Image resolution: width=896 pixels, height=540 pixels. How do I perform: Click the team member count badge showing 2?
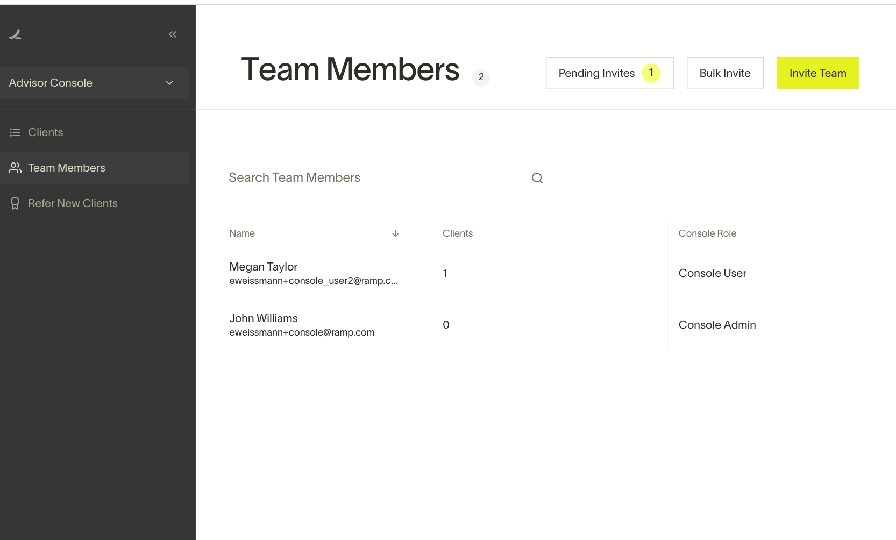coord(481,77)
